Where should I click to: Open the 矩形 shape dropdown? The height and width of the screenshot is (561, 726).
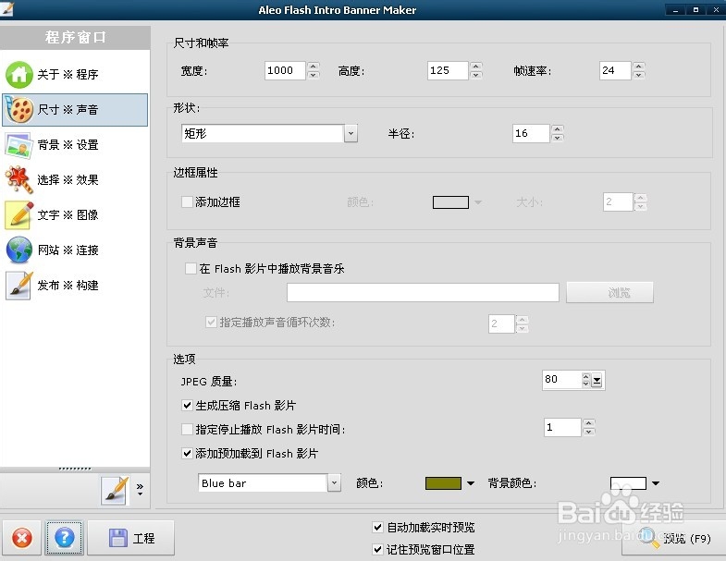[351, 134]
